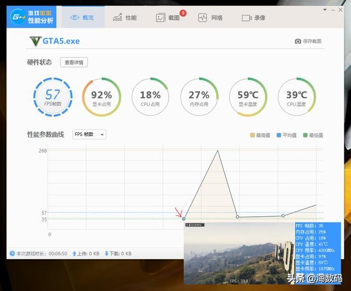The width and height of the screenshot is (351, 291).
Task: Click the 上传 upload arrow icon
Action: (x=75, y=254)
